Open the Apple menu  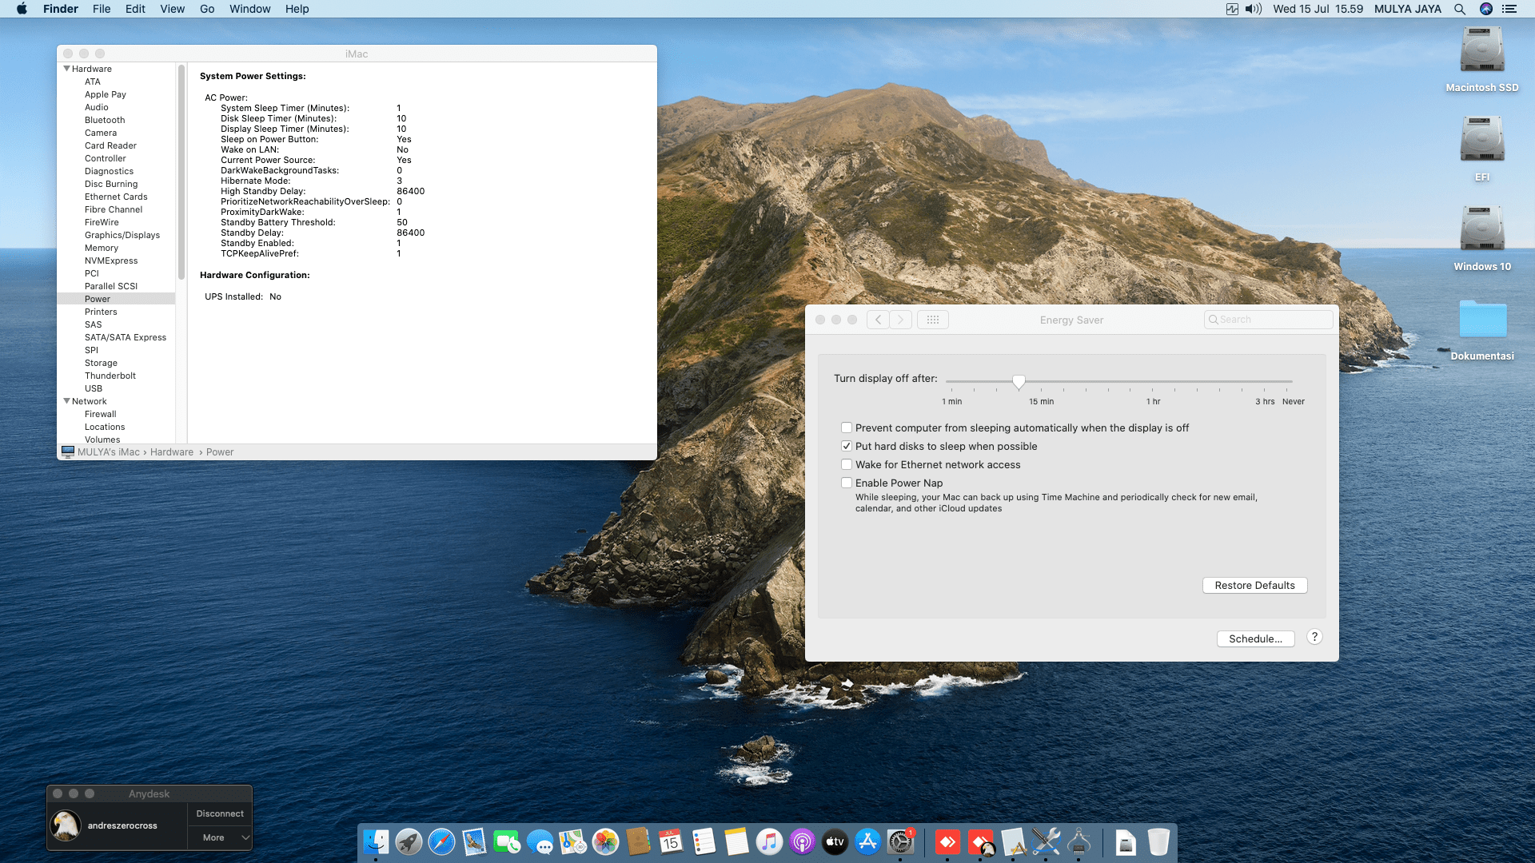[22, 9]
